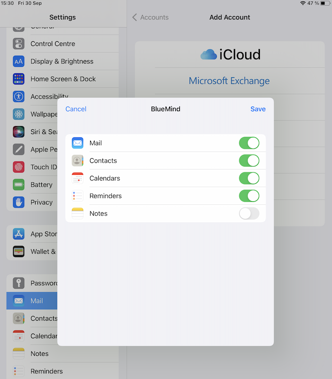The image size is (332, 379).
Task: Tap the Contacts icon in BlueMind dialog
Action: (x=77, y=161)
